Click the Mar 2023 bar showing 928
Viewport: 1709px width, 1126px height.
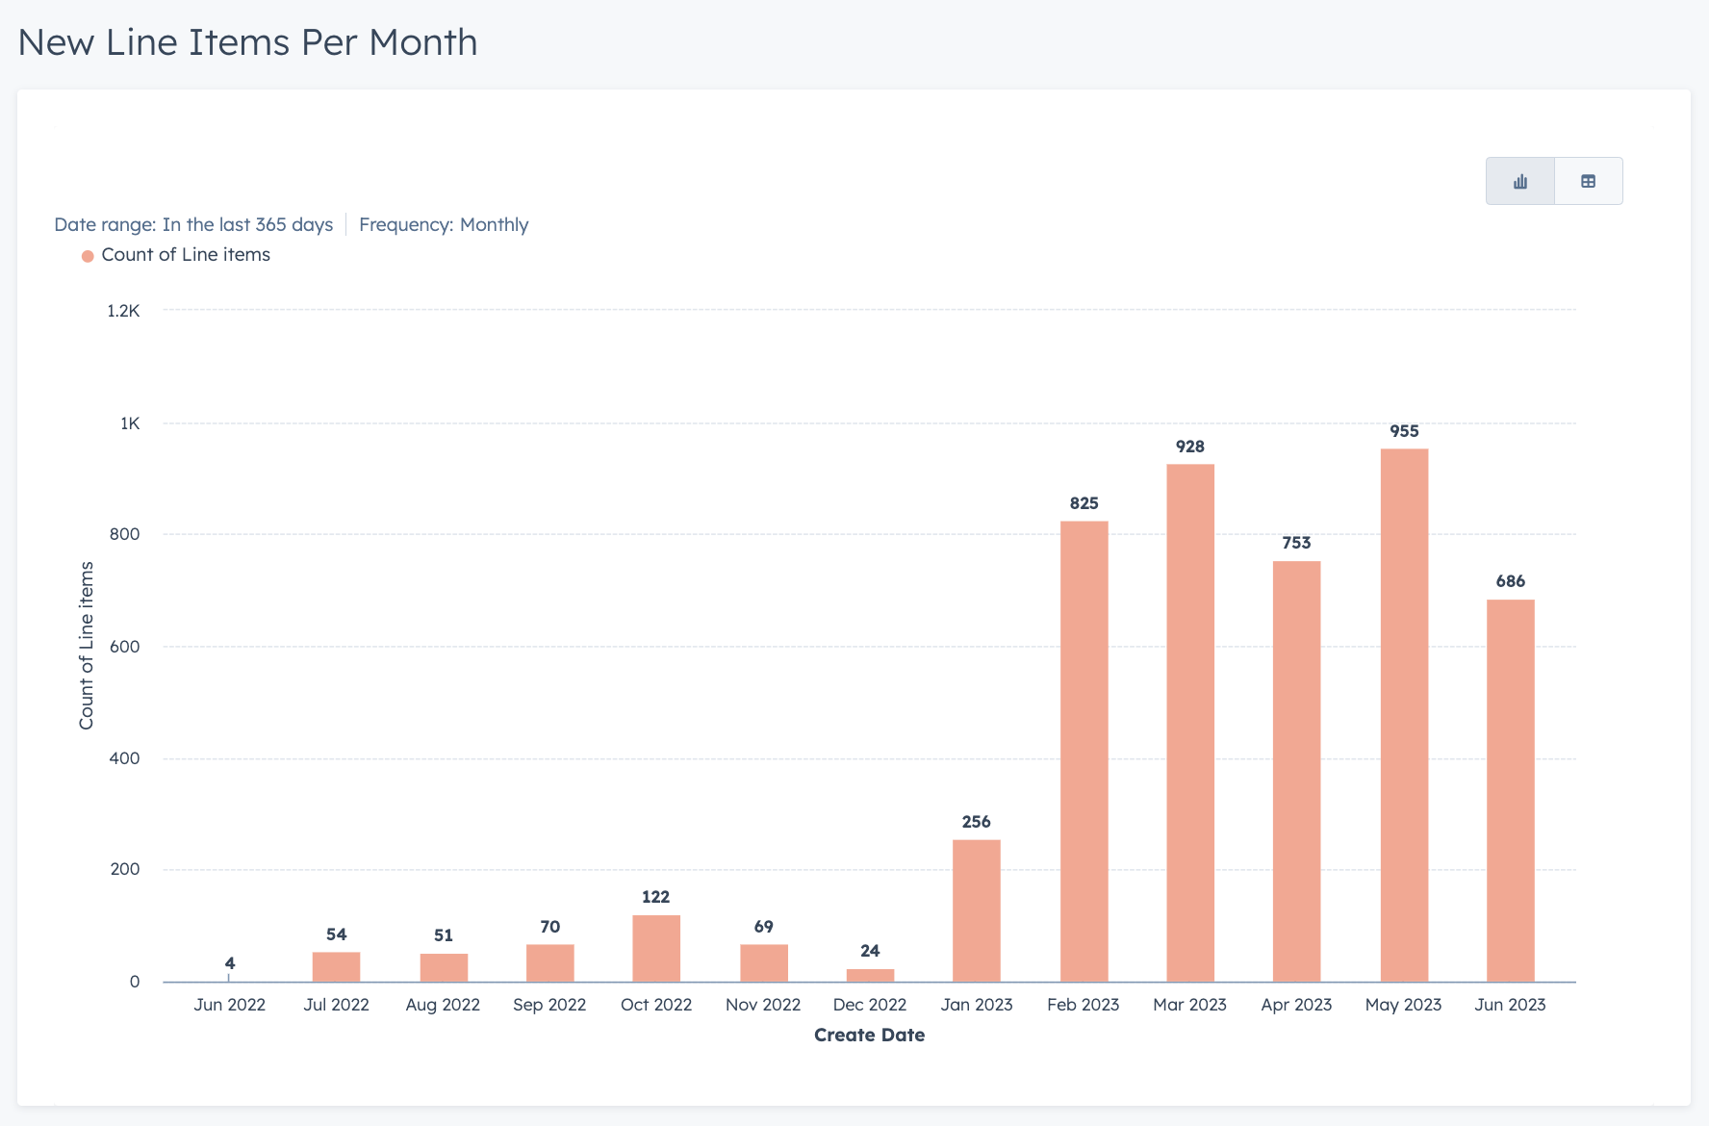[x=1189, y=722]
